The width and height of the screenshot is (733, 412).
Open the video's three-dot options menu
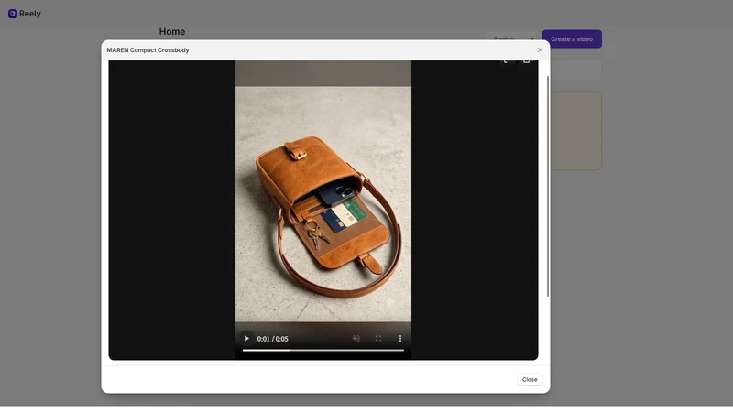pyautogui.click(x=400, y=338)
